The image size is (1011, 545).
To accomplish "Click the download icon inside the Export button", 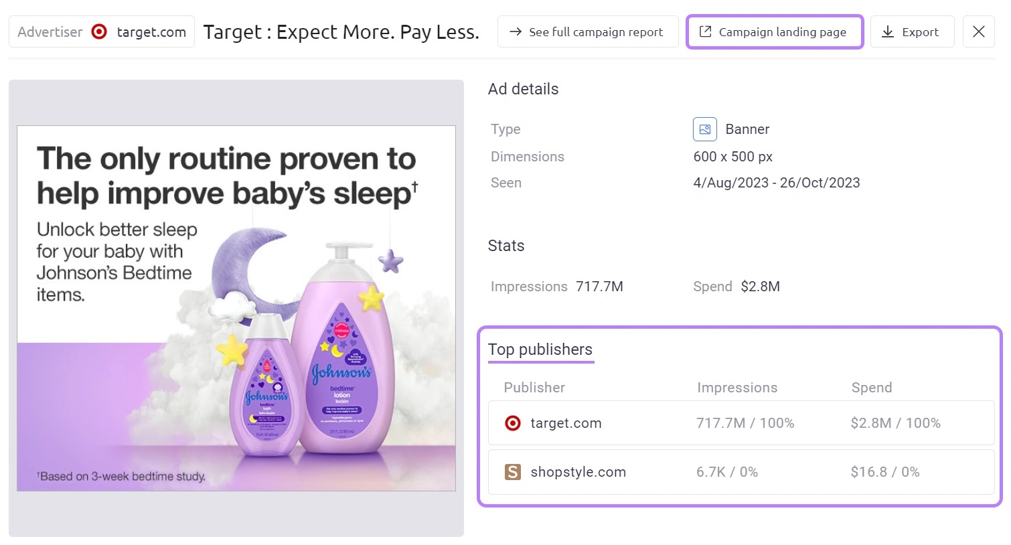I will click(888, 31).
